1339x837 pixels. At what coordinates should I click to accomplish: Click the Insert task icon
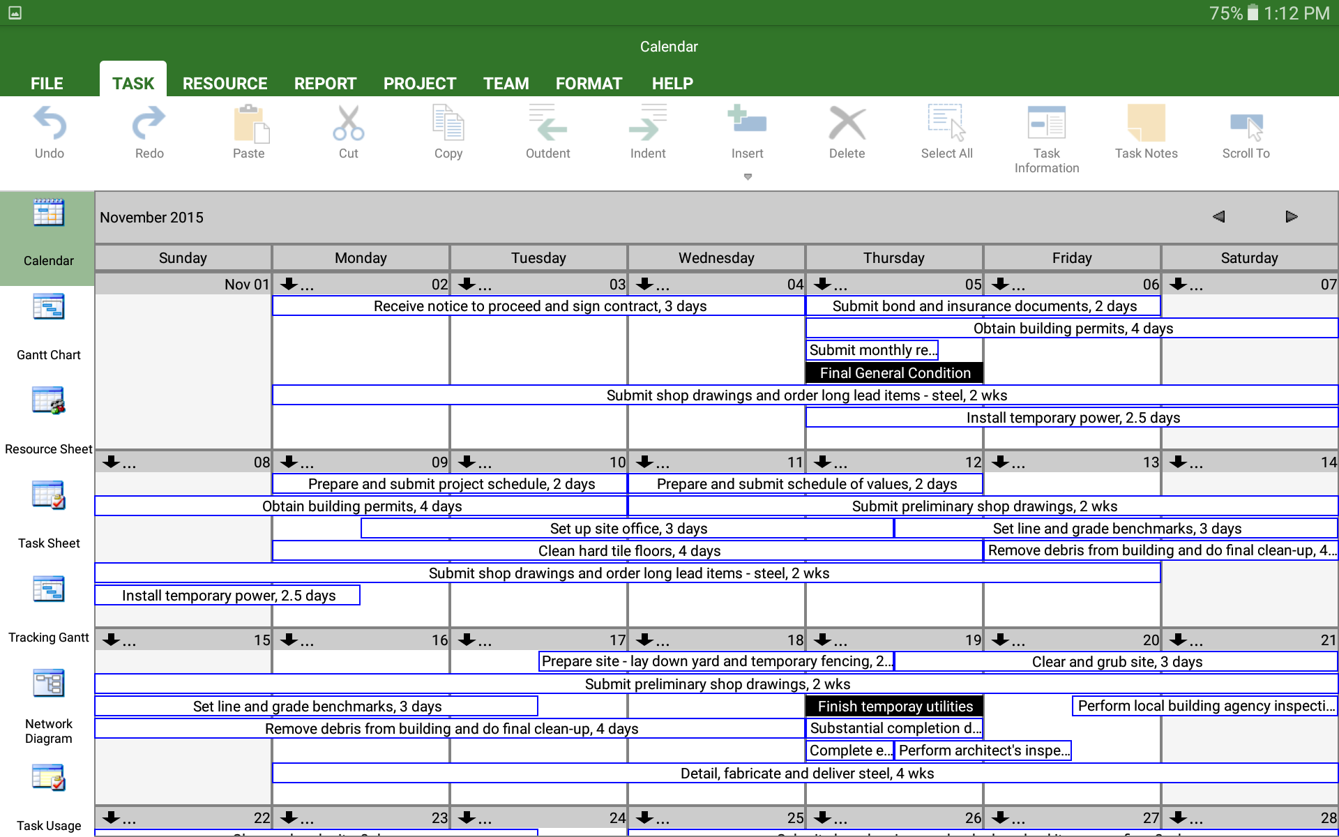click(x=747, y=120)
